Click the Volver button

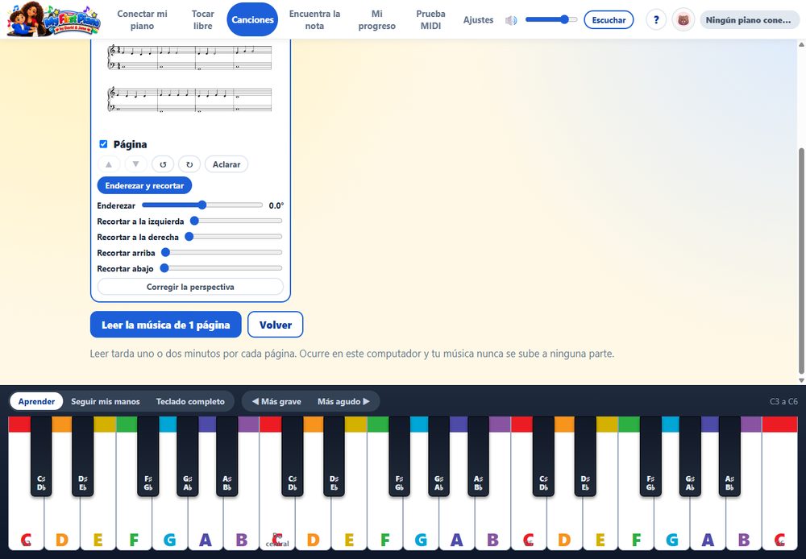coord(276,325)
